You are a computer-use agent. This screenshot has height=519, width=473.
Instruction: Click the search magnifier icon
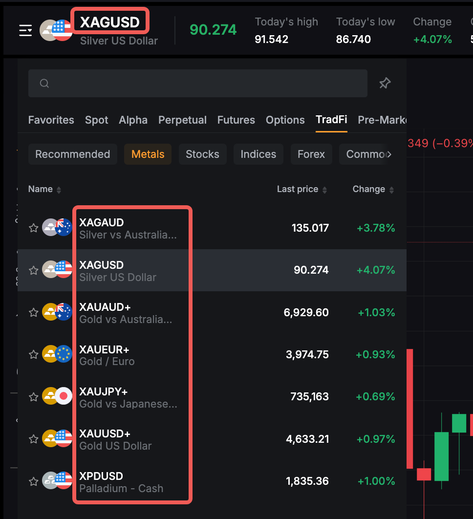[44, 84]
